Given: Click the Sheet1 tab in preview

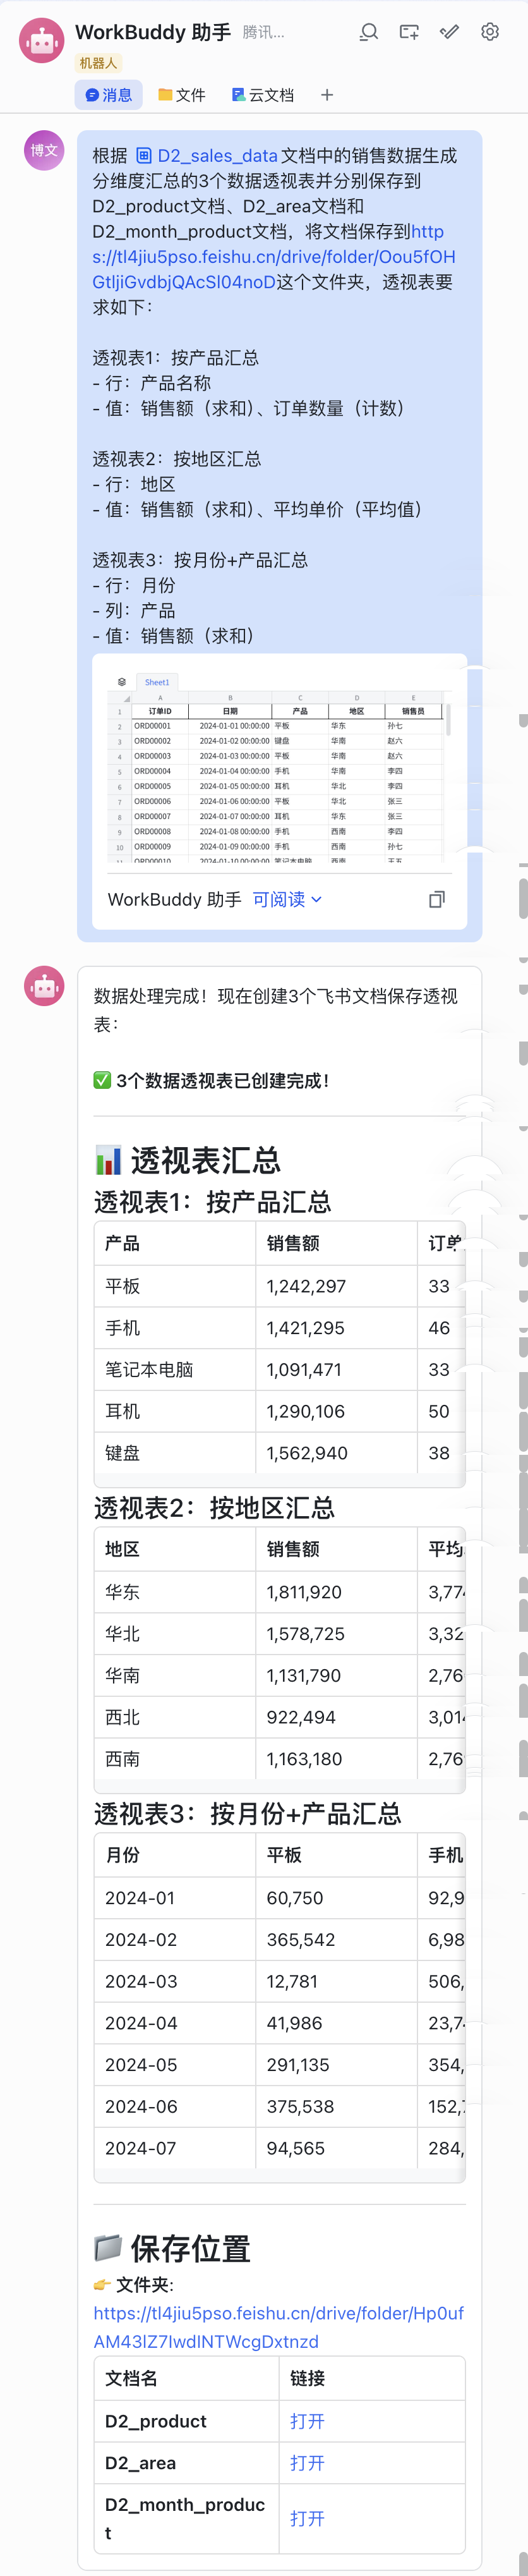Looking at the screenshot, I should tap(157, 682).
